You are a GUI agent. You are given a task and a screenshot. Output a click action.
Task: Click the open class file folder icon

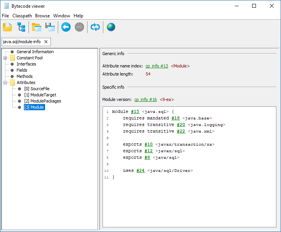click(x=7, y=27)
